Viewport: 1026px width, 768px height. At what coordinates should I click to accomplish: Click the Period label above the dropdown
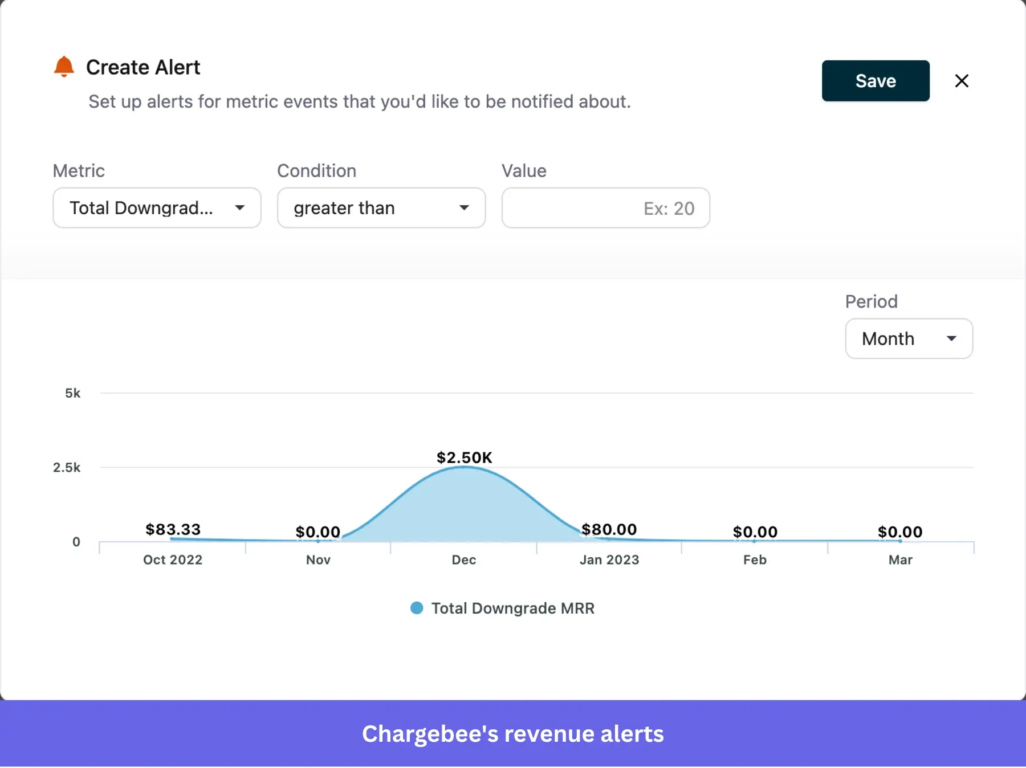871,301
